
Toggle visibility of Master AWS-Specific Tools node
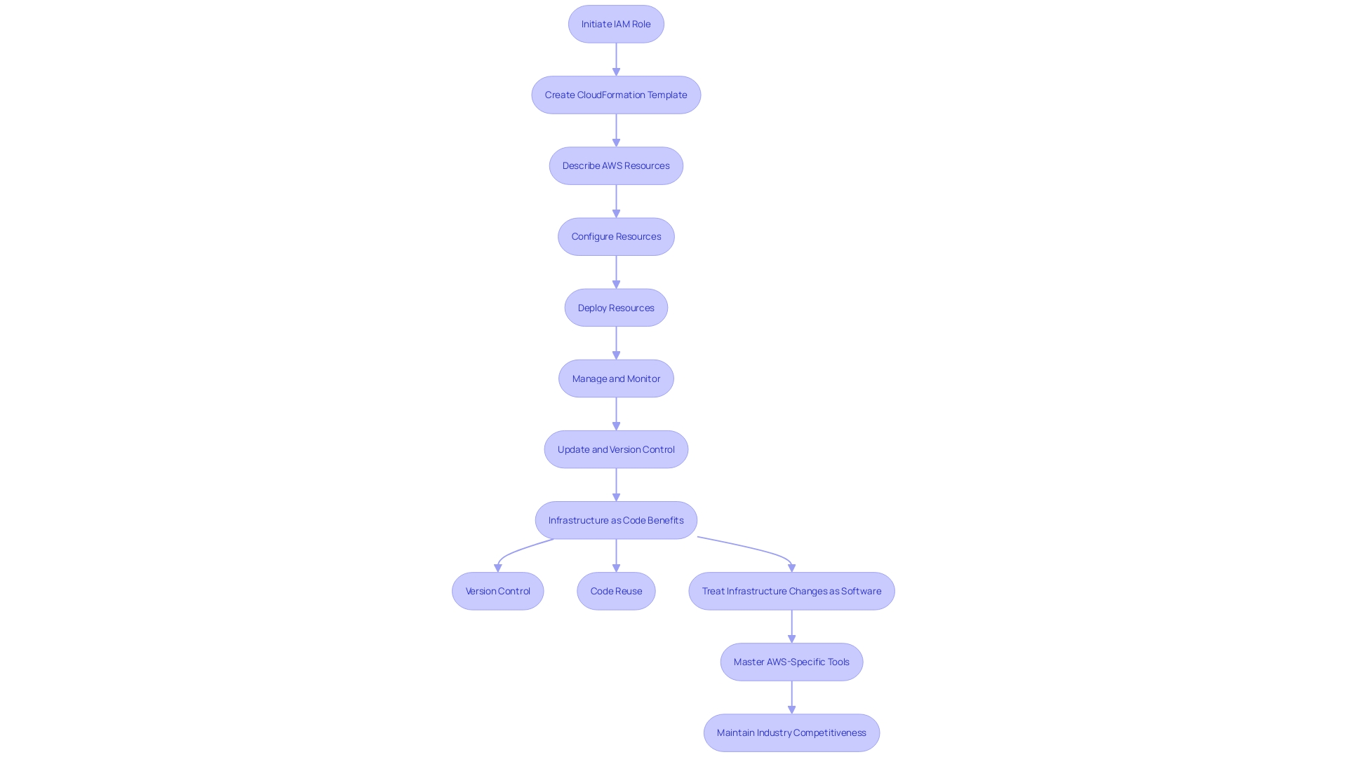791,662
